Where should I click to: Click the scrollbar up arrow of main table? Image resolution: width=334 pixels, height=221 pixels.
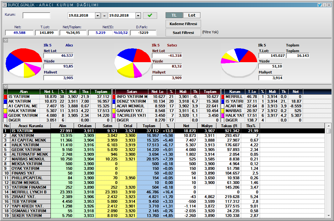tap(328, 126)
